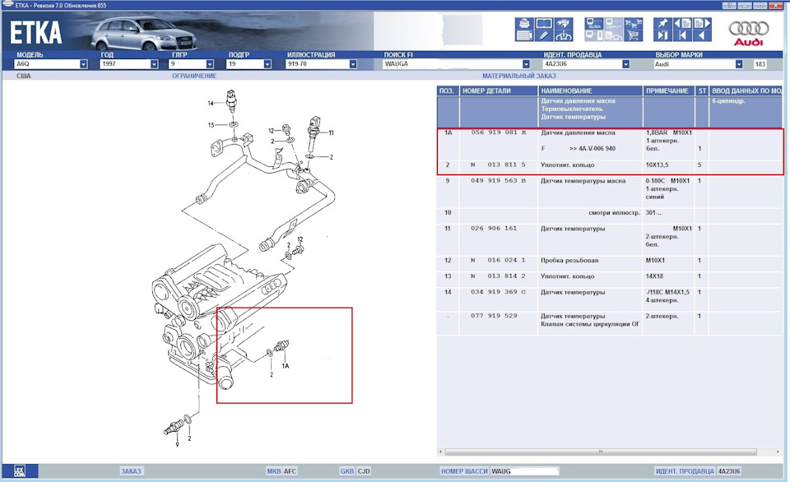Image resolution: width=790 pixels, height=482 pixels.
Task: Click the GKB label in the status bar
Action: 347,471
